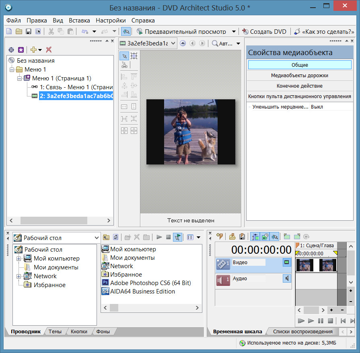This screenshot has width=360, height=353.
Task: Expand the Мой компьютер tree node
Action: point(19,259)
